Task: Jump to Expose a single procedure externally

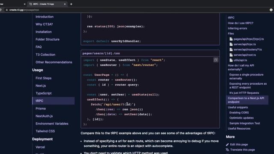Action: pyautogui.click(x=246, y=77)
